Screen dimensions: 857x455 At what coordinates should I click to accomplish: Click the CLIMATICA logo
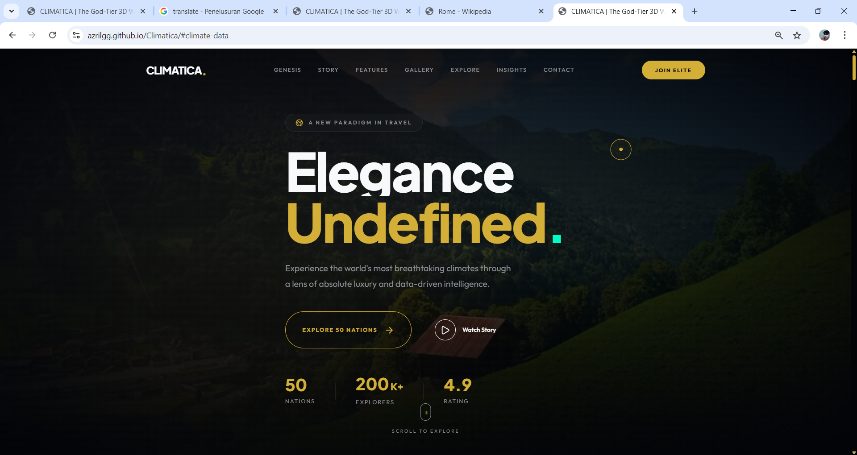pyautogui.click(x=176, y=70)
